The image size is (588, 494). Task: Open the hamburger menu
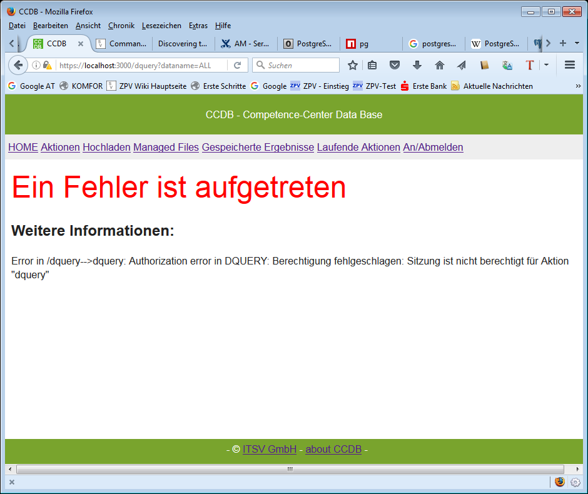pos(569,65)
